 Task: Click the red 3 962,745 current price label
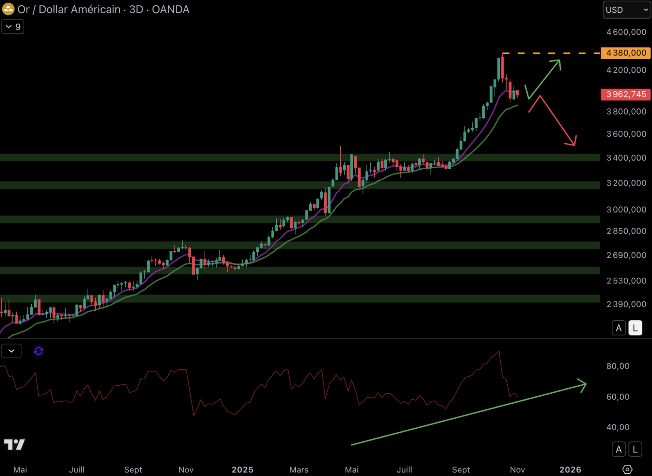click(626, 94)
